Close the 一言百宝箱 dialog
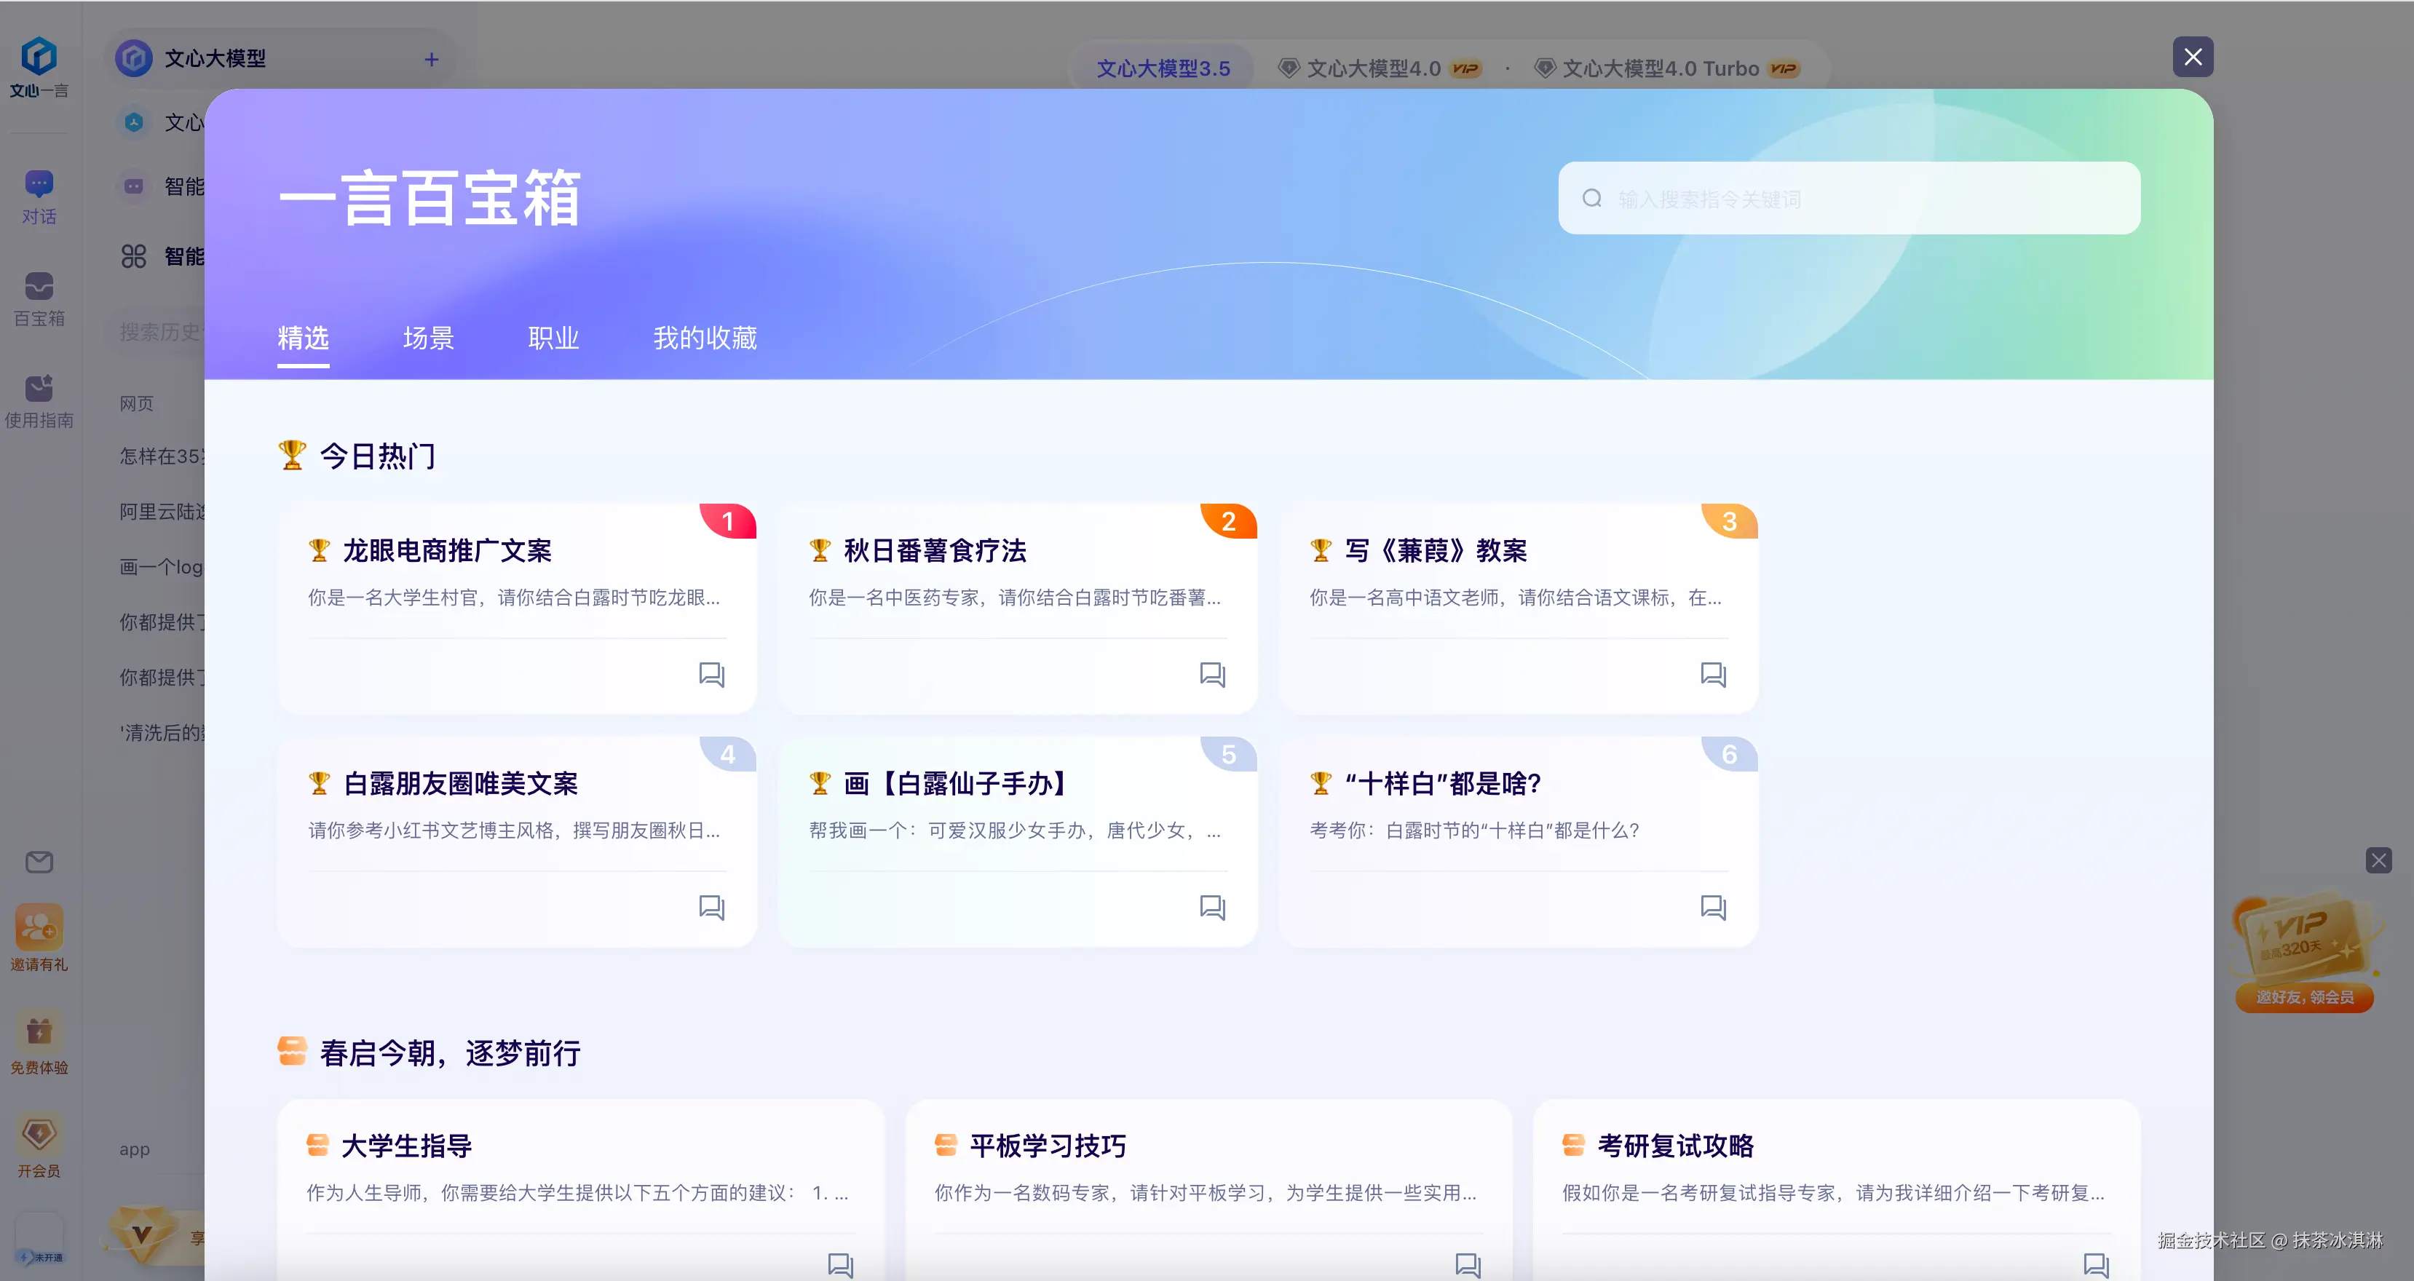This screenshot has width=2414, height=1281. 2193,57
